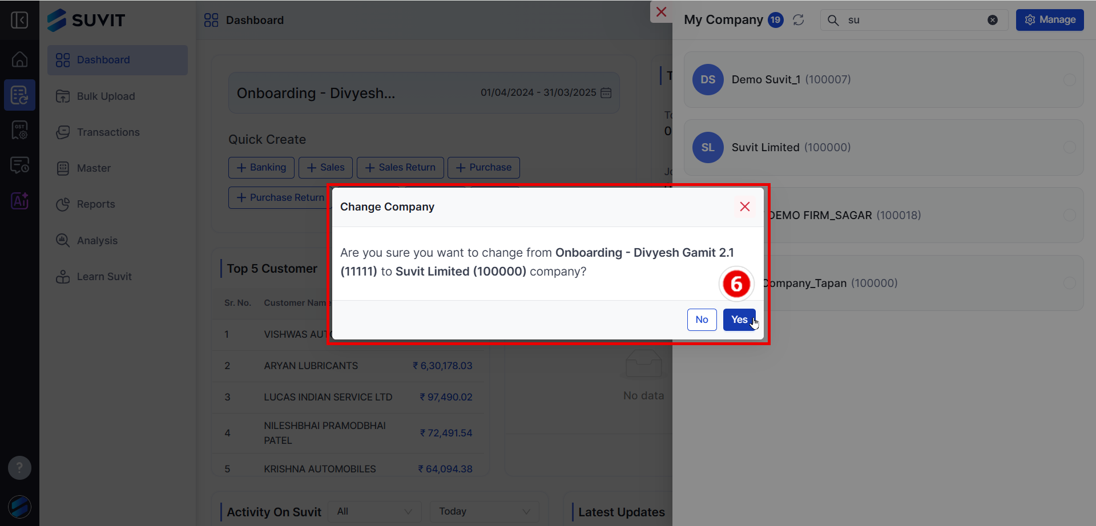The height and width of the screenshot is (526, 1096).
Task: Click the NILESHBHAI PRAMODBHAI PATEL customer row
Action: pyautogui.click(x=348, y=433)
